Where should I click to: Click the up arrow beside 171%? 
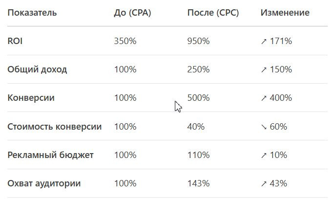click(x=264, y=42)
